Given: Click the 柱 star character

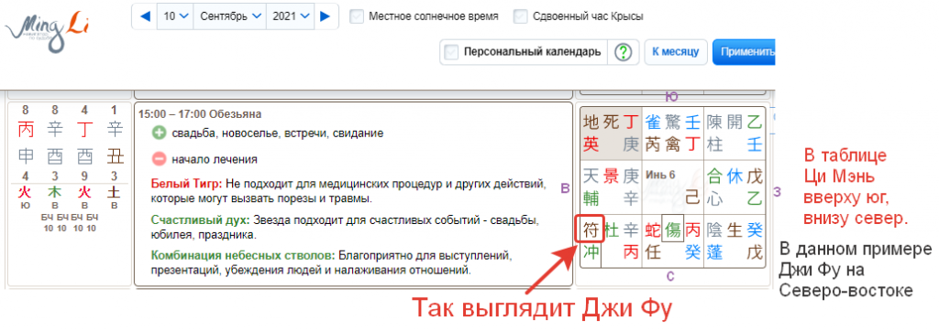Looking at the screenshot, I should coord(714,144).
